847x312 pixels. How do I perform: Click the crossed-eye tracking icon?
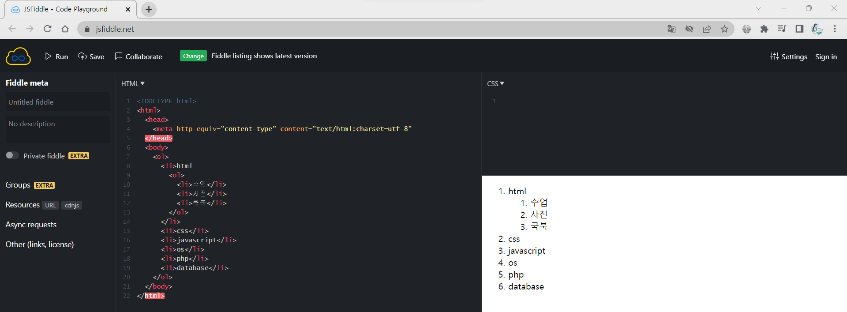point(689,29)
